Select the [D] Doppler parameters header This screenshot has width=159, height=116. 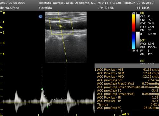pyautogui.click(x=142, y=61)
